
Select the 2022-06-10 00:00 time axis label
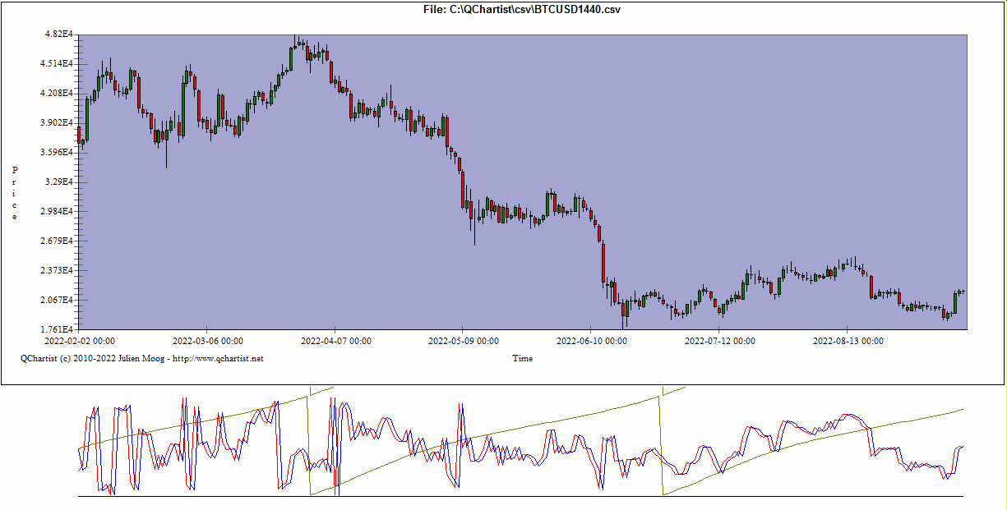(x=592, y=340)
